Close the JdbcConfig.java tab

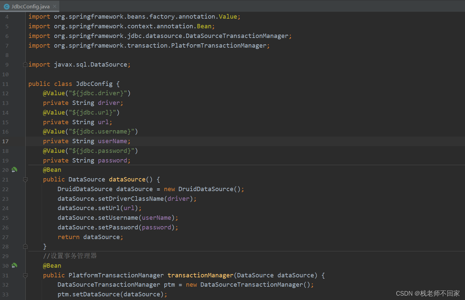pos(55,6)
